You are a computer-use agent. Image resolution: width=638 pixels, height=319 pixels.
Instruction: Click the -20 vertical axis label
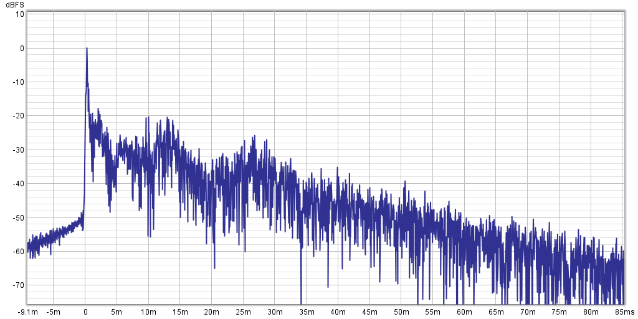[x=19, y=116]
